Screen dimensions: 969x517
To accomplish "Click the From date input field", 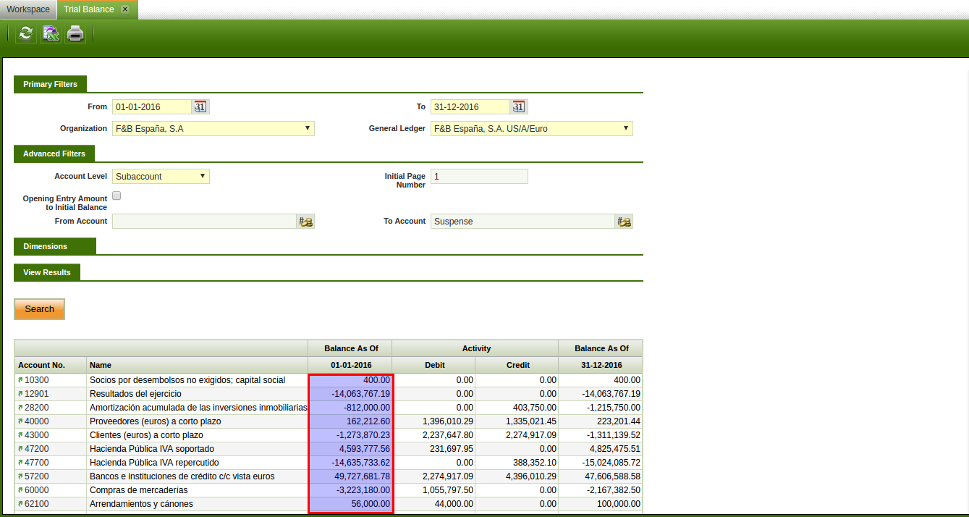I will point(152,107).
